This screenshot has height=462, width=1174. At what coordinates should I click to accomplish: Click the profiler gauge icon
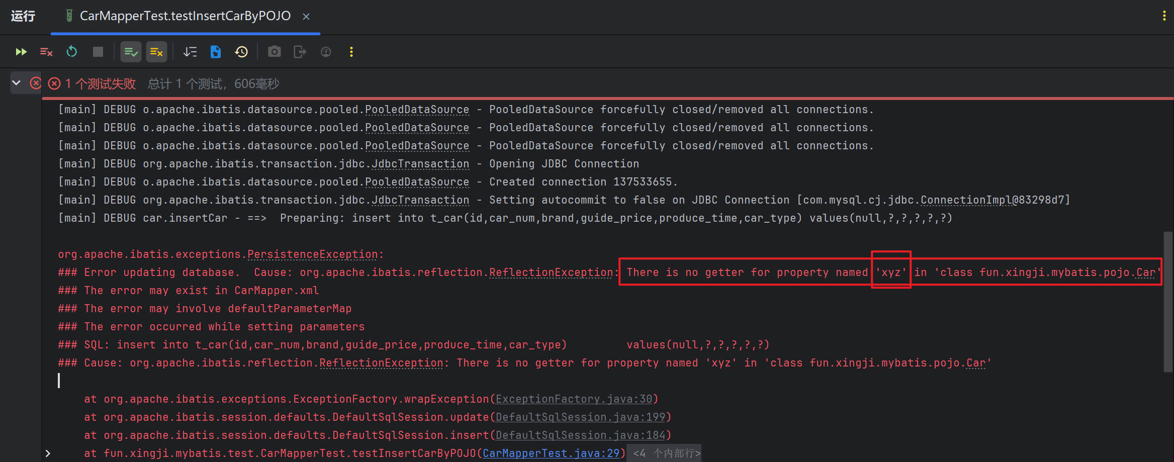326,52
